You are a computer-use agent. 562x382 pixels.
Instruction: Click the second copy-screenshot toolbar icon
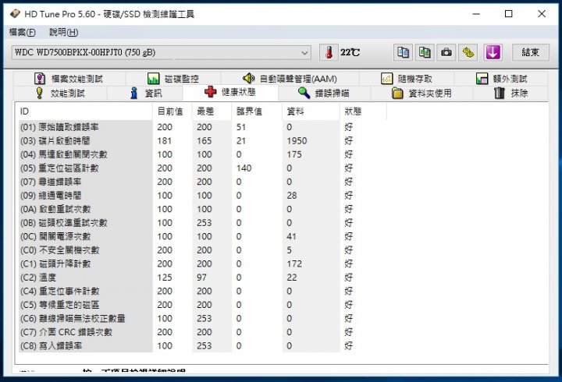click(425, 53)
